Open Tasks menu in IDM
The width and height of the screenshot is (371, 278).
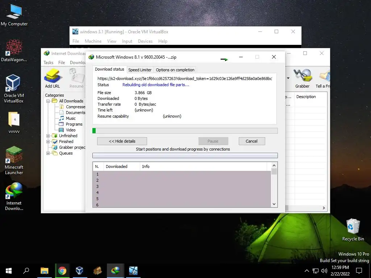pos(49,62)
